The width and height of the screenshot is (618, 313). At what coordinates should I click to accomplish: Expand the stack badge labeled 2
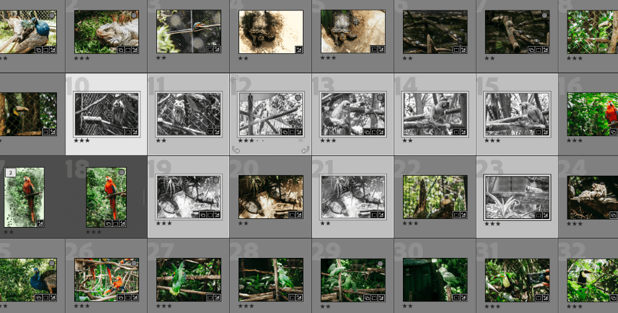tap(11, 173)
